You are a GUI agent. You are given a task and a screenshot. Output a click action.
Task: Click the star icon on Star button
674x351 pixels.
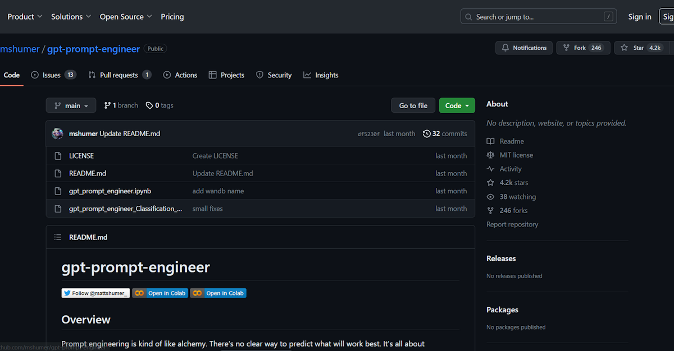click(x=625, y=48)
